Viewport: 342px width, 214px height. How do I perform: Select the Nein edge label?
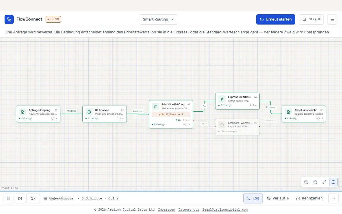[204, 124]
